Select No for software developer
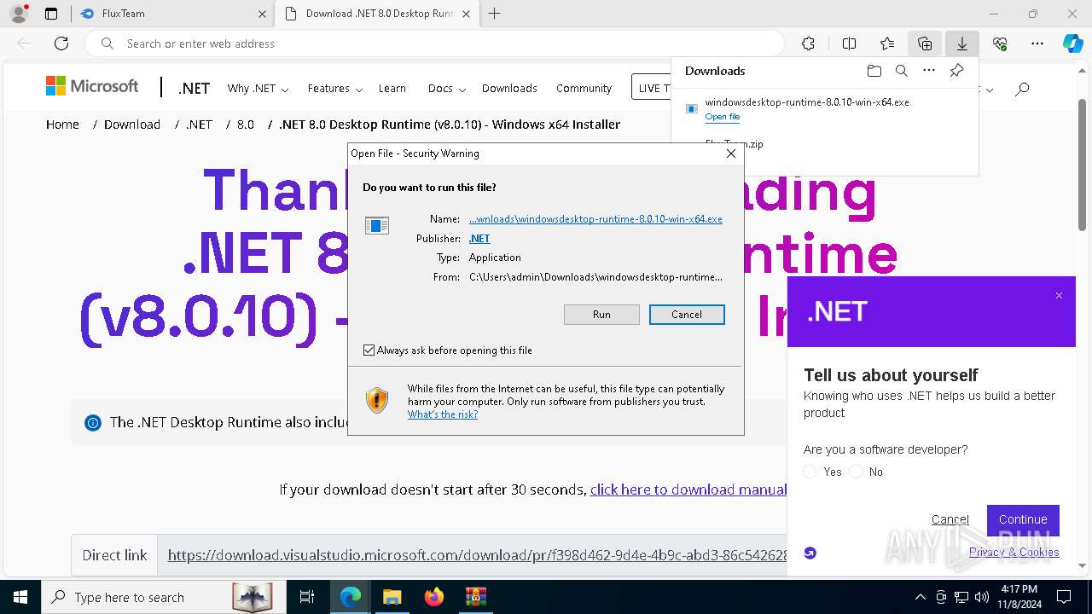 [x=857, y=472]
